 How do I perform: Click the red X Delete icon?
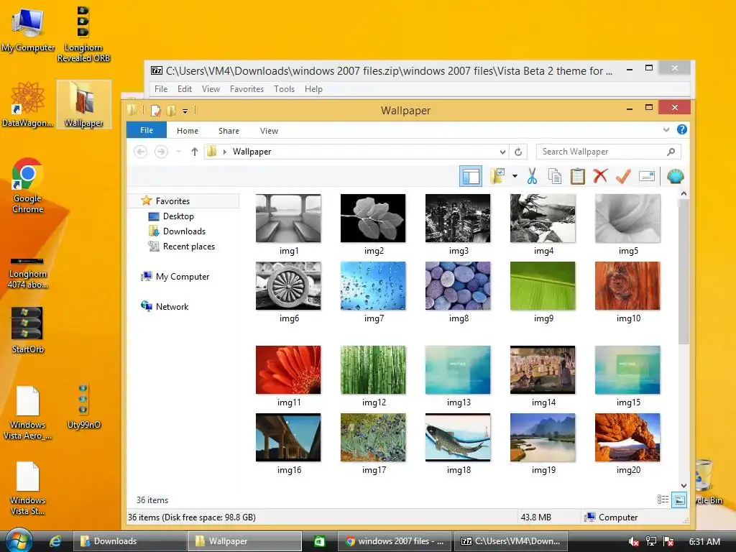[600, 176]
